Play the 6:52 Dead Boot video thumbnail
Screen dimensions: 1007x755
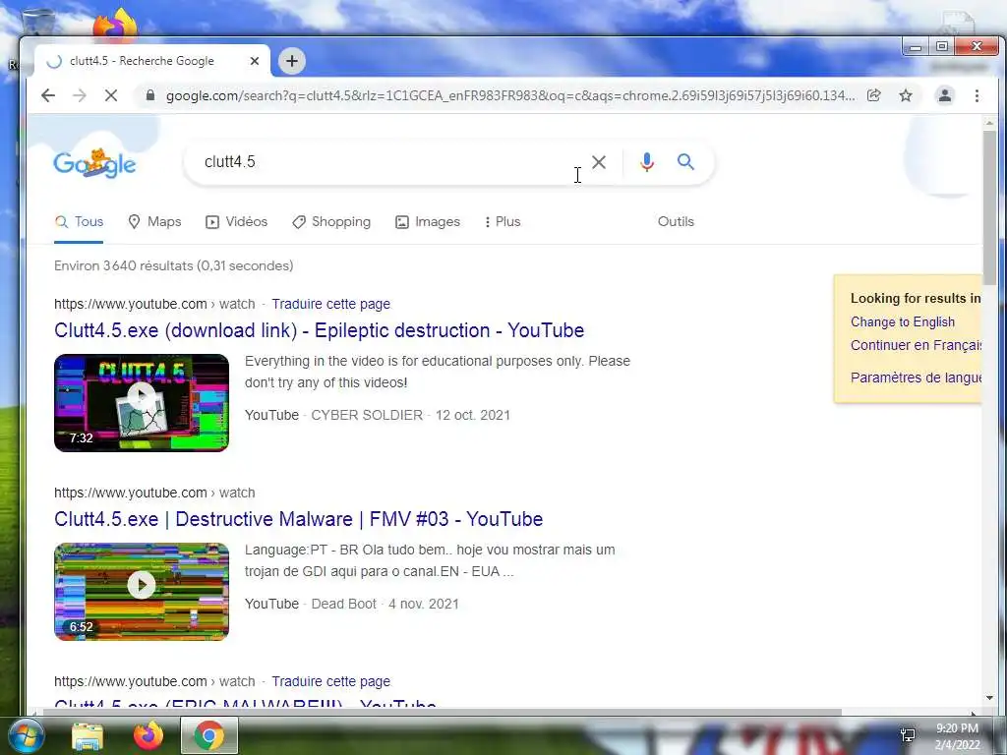[x=142, y=591]
